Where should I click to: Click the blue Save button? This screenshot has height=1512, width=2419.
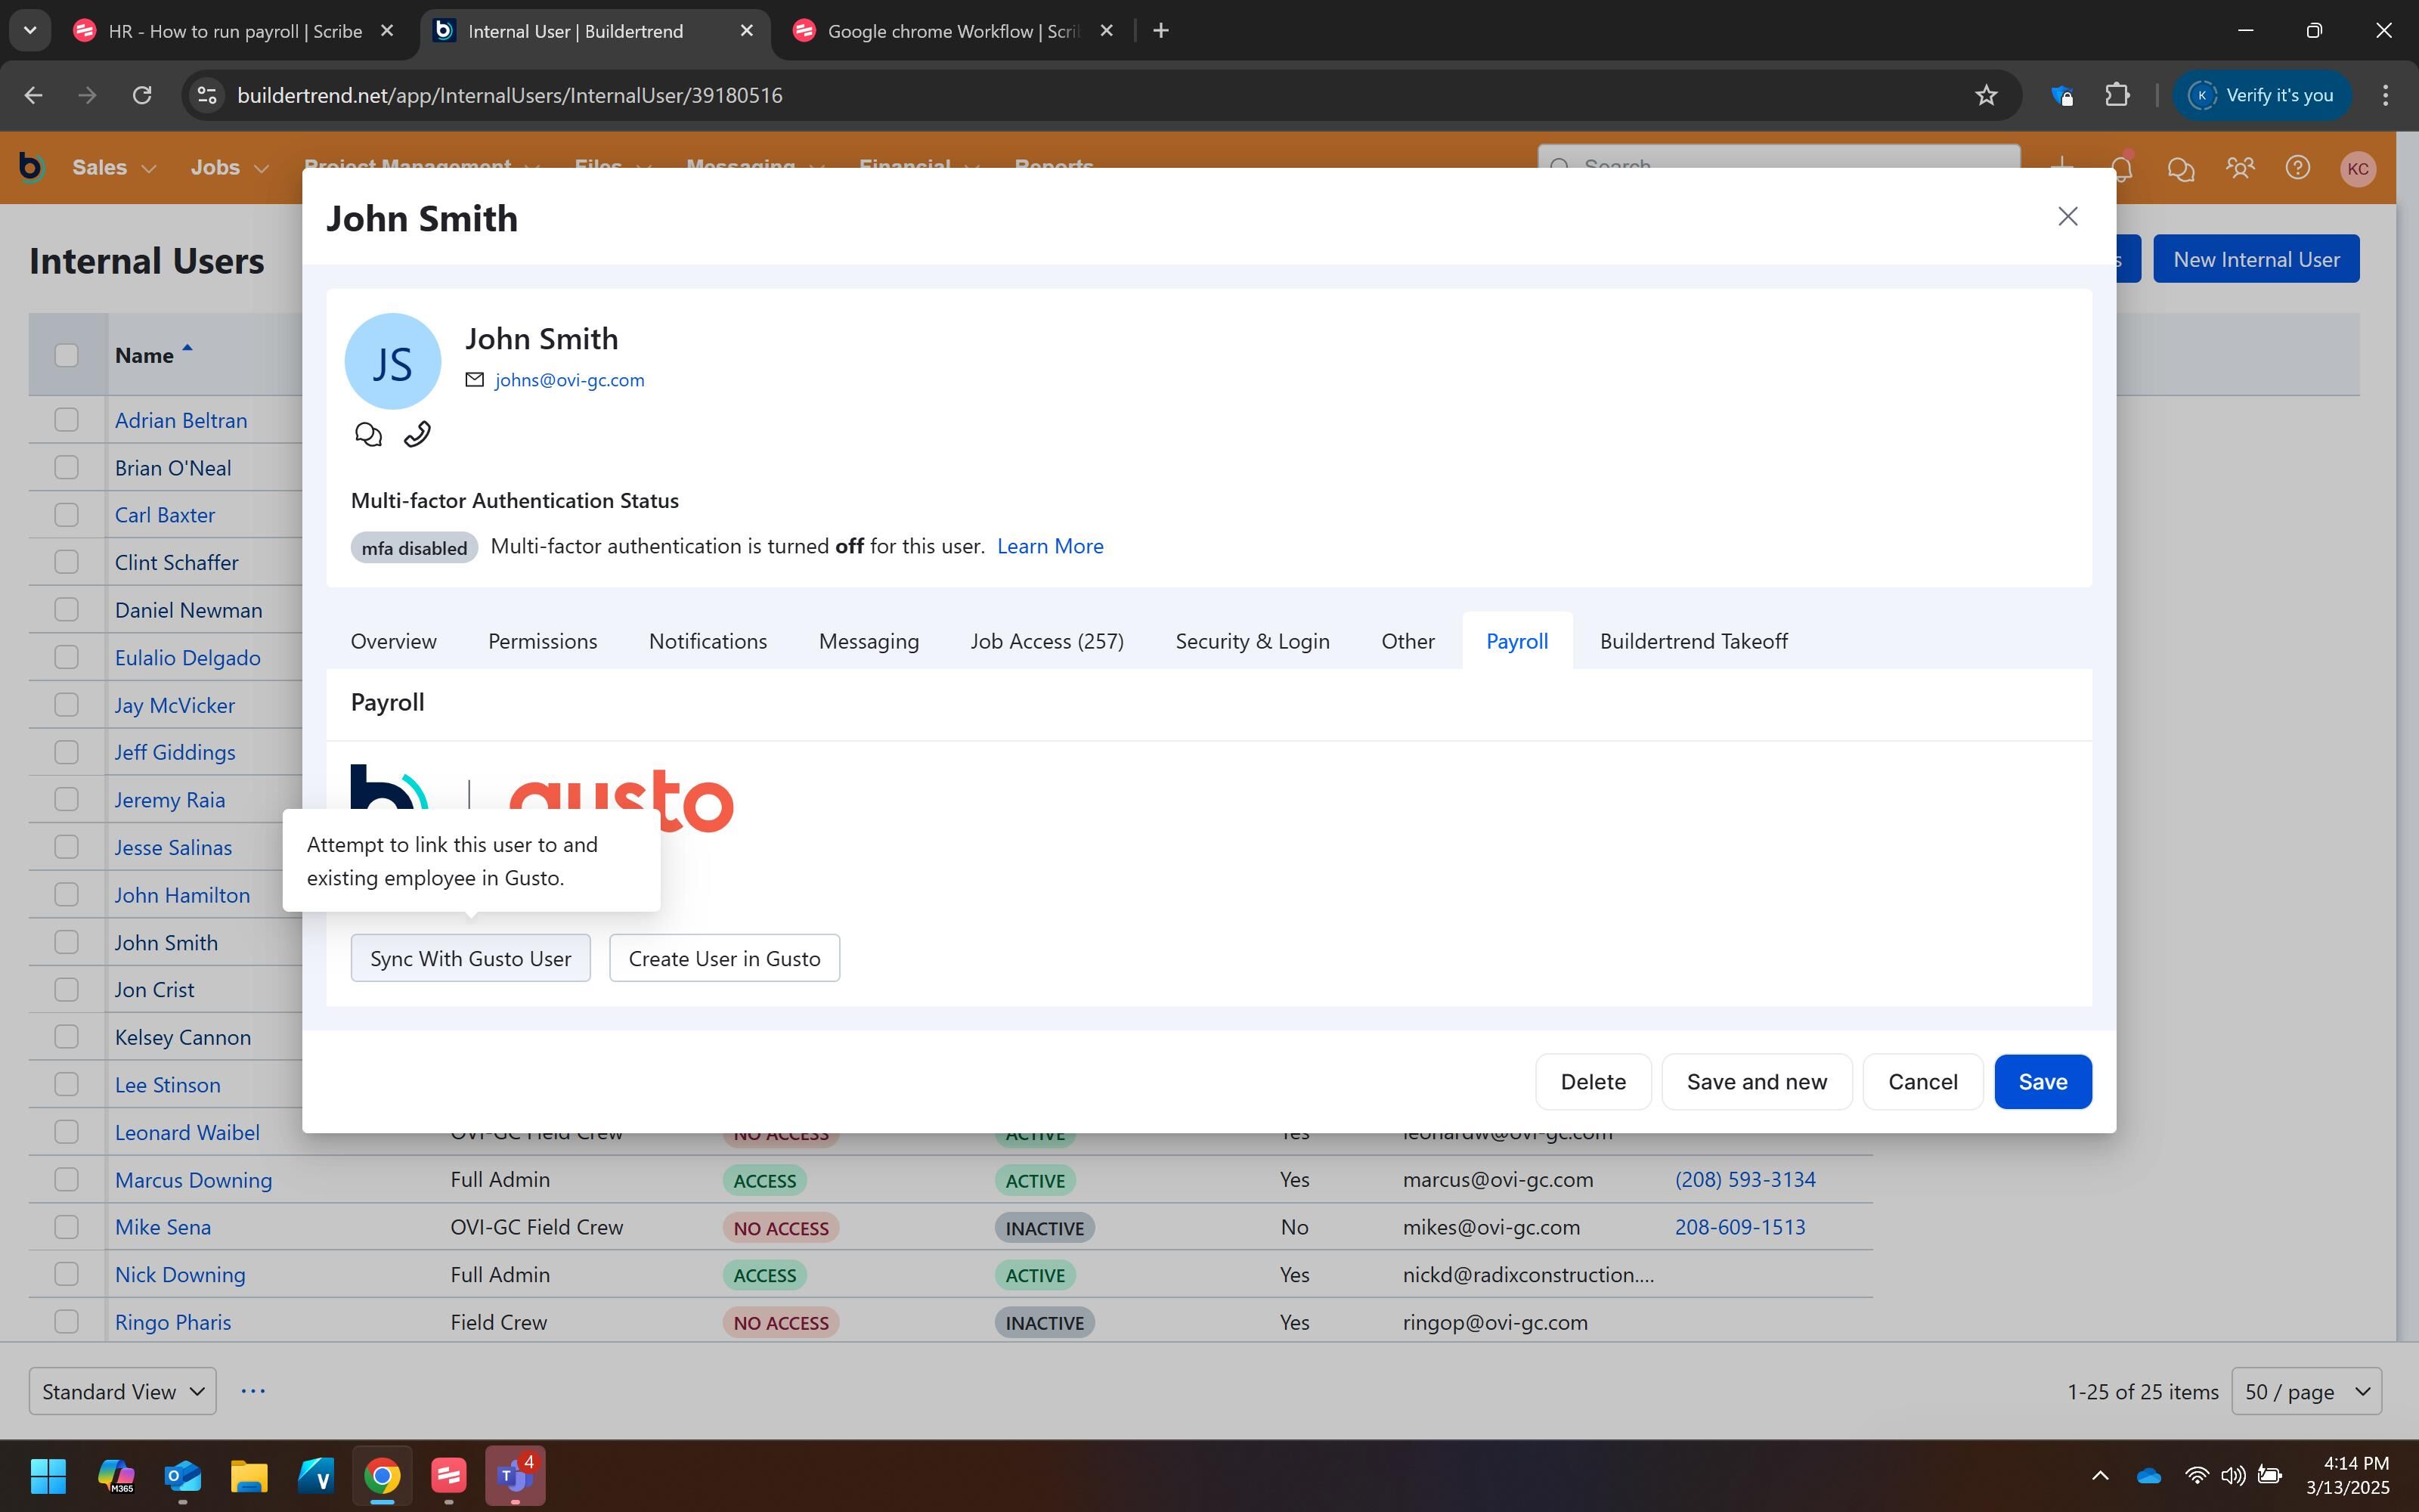[2042, 1082]
